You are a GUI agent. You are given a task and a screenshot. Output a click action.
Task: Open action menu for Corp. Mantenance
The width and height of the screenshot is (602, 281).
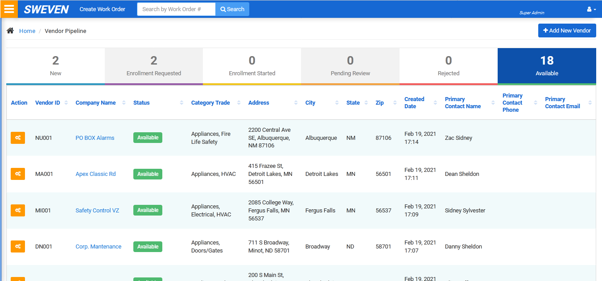18,246
